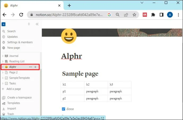Click the Sample page heading

(80, 74)
